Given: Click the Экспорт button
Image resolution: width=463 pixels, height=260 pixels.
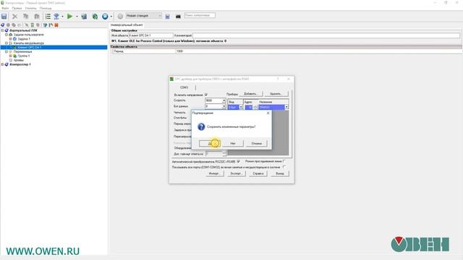Looking at the screenshot, I should coord(236,173).
